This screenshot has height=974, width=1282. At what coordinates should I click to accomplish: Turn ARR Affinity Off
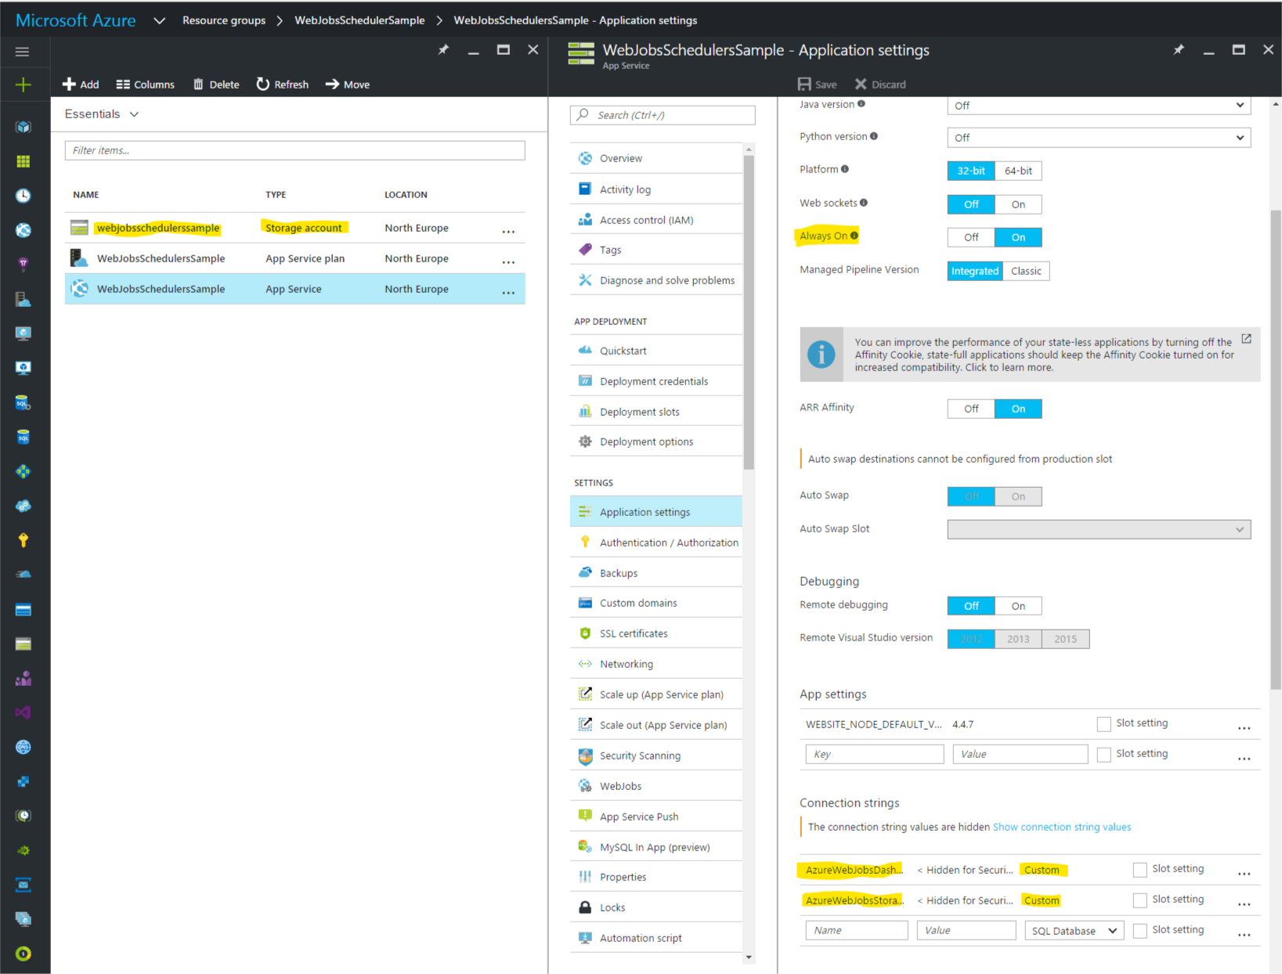971,409
